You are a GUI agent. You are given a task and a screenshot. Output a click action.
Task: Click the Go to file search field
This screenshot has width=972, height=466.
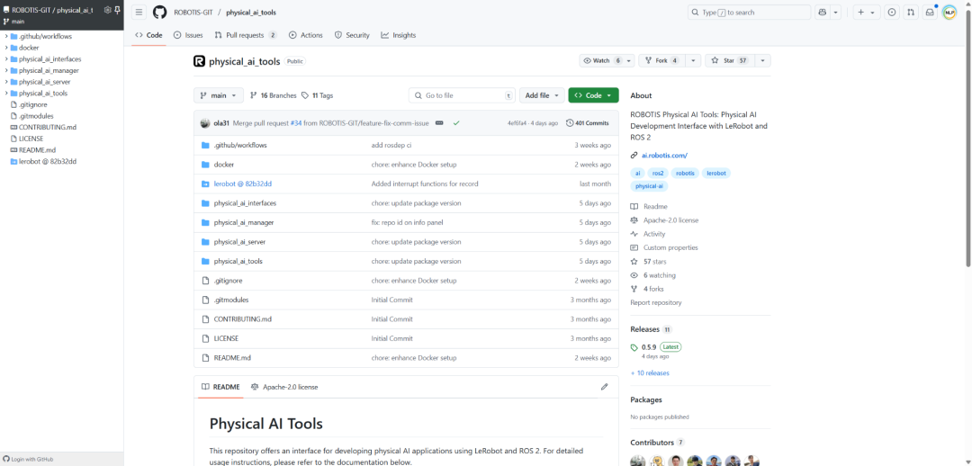tap(462, 95)
